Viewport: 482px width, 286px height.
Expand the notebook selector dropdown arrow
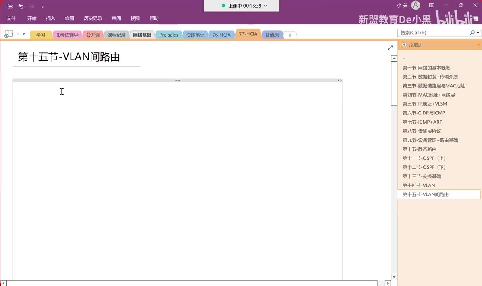coord(24,34)
